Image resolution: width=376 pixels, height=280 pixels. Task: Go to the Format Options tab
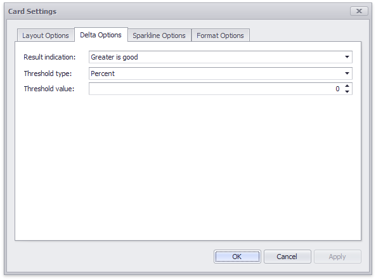click(220, 35)
